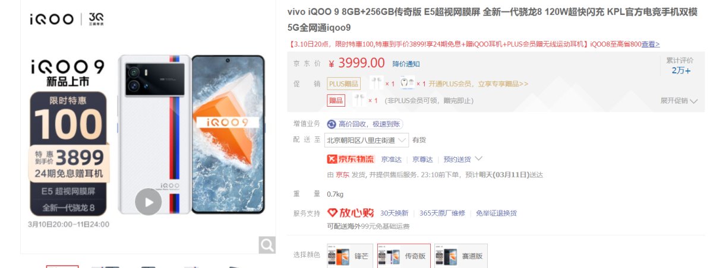The width and height of the screenshot is (713, 268).
Task: Open the delivery address dropdown 北京朝阳区八里庄街道
Action: 367,140
